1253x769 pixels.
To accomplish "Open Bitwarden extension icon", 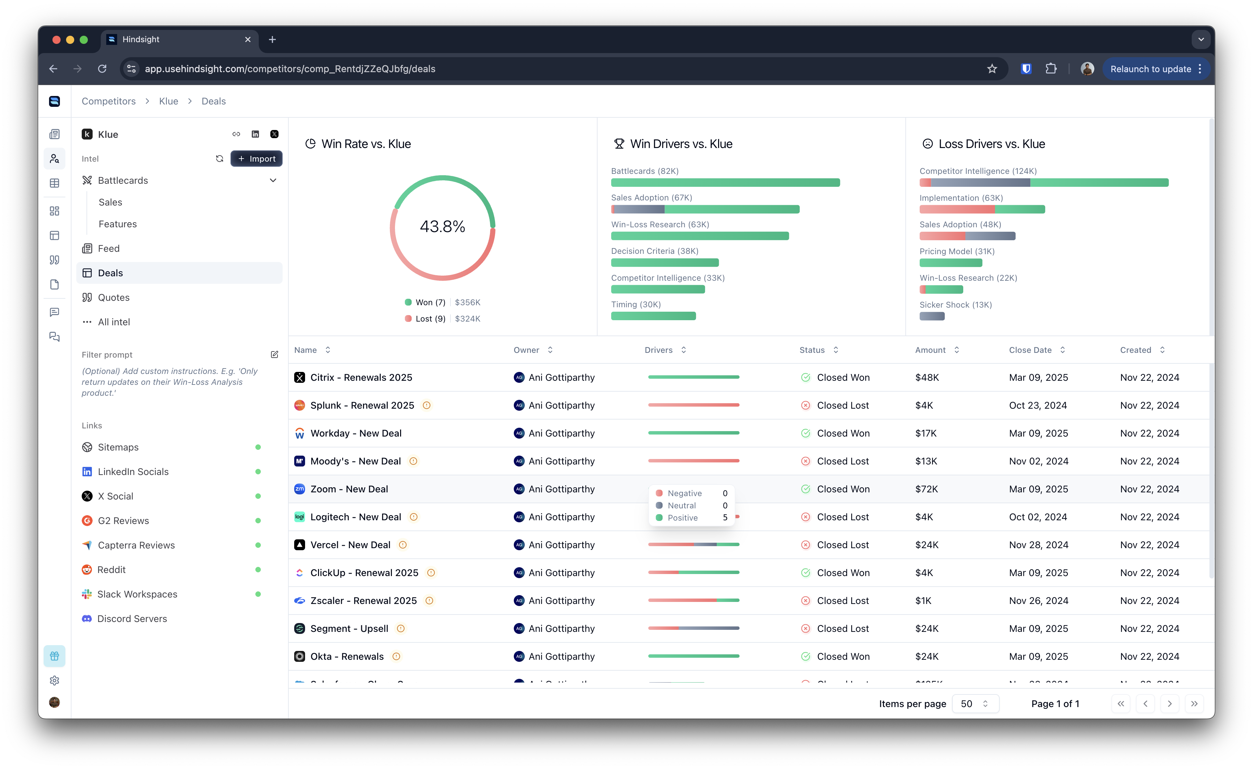I will tap(1026, 69).
